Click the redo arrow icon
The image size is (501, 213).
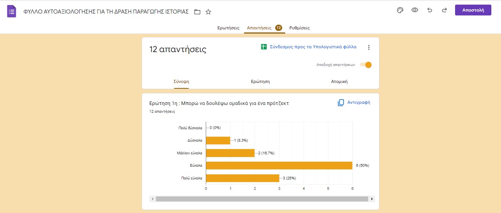[444, 10]
